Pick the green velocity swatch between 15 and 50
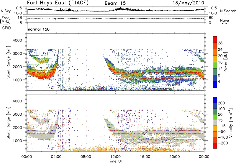The image size is (236, 163). click(x=215, y=117)
